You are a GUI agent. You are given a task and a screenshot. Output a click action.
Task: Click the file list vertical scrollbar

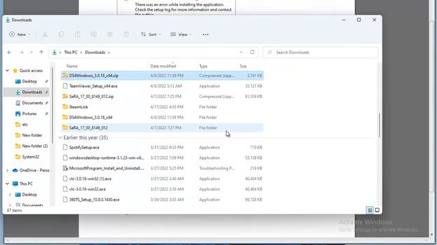point(380,125)
